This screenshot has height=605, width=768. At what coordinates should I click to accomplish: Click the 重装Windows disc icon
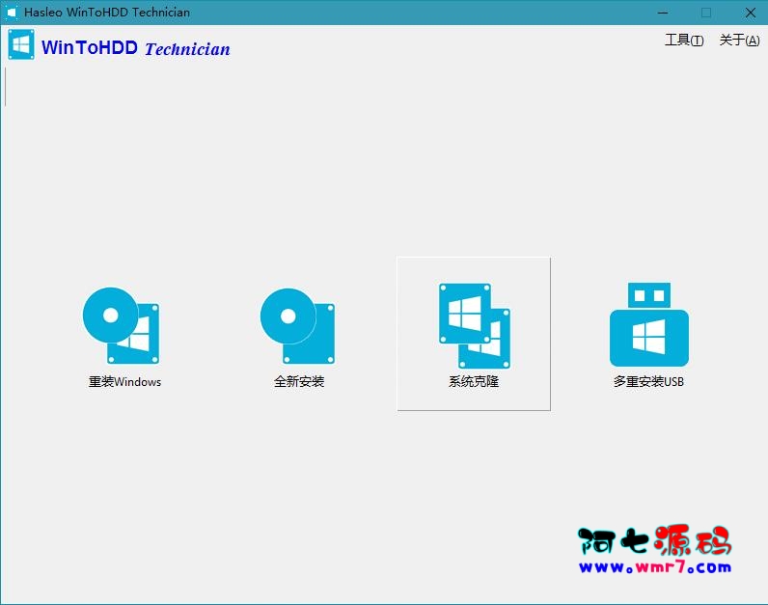pyautogui.click(x=121, y=326)
